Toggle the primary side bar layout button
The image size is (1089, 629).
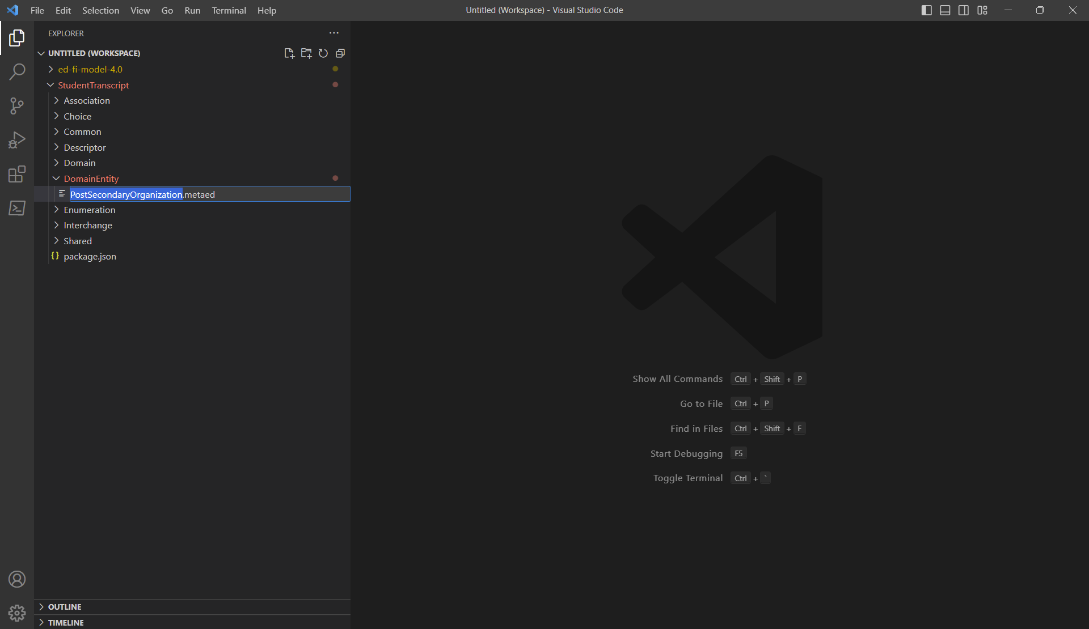coord(927,10)
